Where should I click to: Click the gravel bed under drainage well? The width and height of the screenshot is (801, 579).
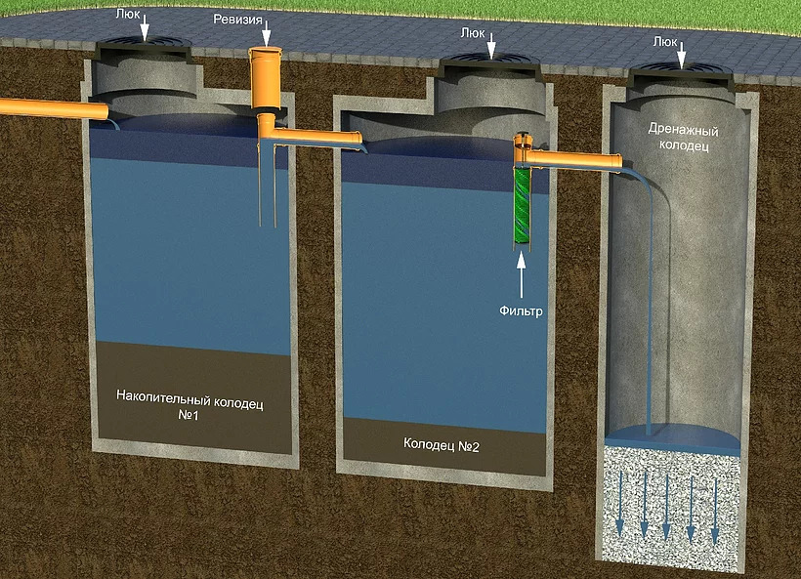[672, 507]
